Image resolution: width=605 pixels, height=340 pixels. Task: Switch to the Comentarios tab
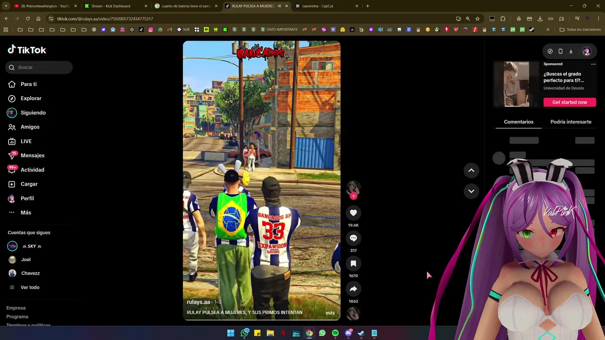(519, 122)
